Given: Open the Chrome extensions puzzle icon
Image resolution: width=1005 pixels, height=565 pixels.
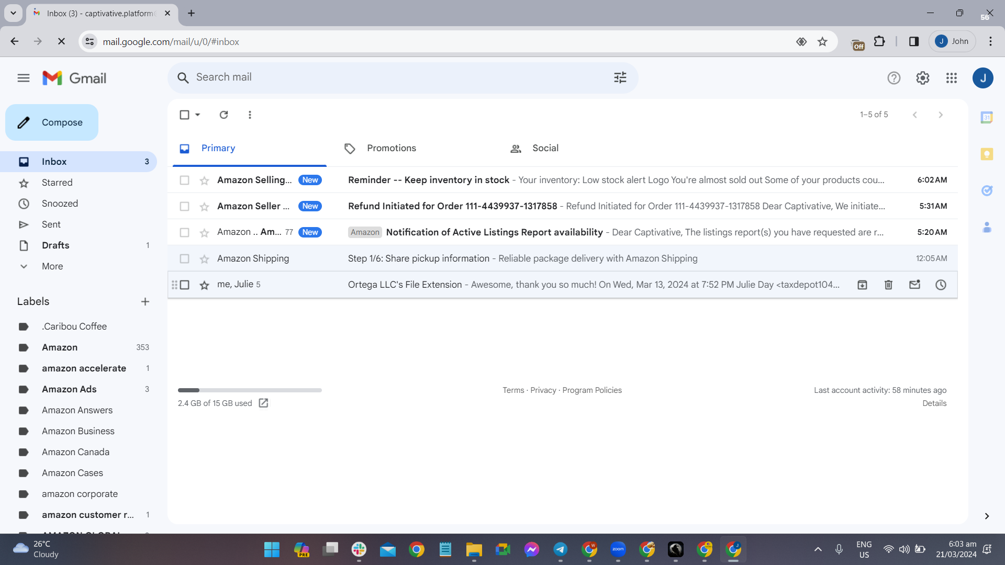Looking at the screenshot, I should pyautogui.click(x=879, y=41).
